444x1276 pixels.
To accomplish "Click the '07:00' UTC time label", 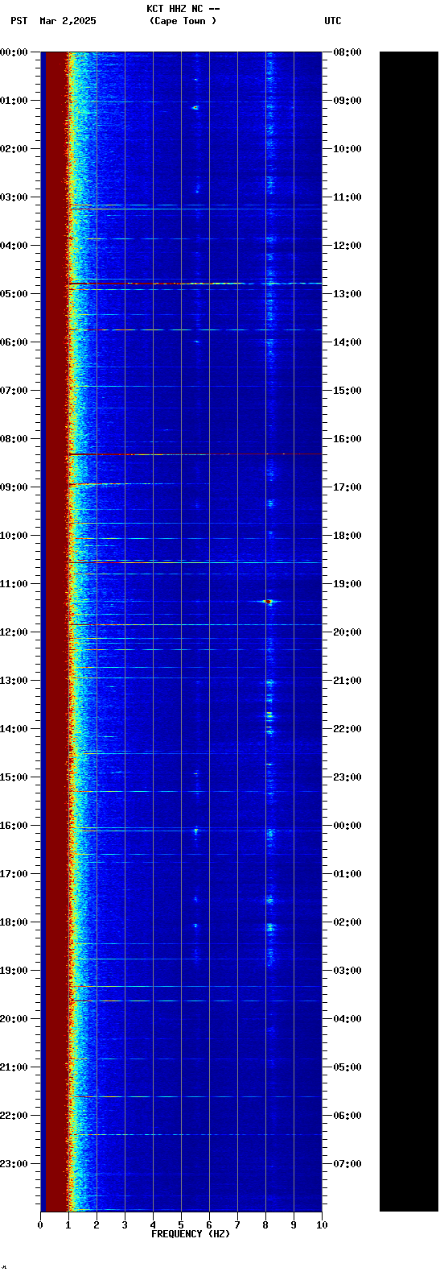I will (347, 1164).
